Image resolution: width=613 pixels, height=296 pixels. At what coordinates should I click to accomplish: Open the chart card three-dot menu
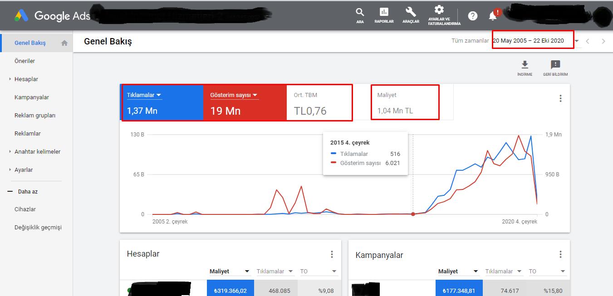coord(560,98)
